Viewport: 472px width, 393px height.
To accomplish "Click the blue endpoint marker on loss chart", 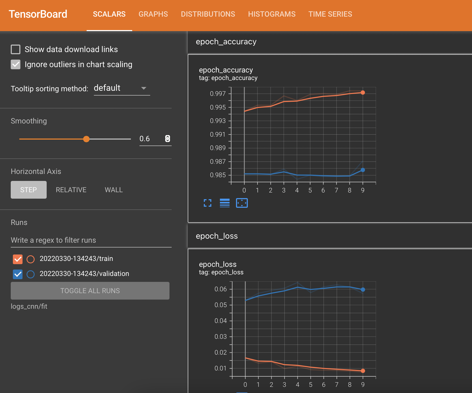I will (x=363, y=290).
